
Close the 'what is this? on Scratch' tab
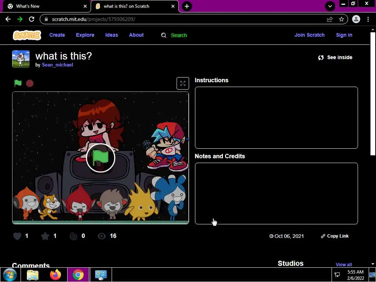(173, 6)
